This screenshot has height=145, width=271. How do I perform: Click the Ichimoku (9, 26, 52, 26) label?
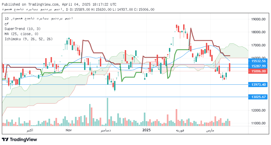point(28,39)
